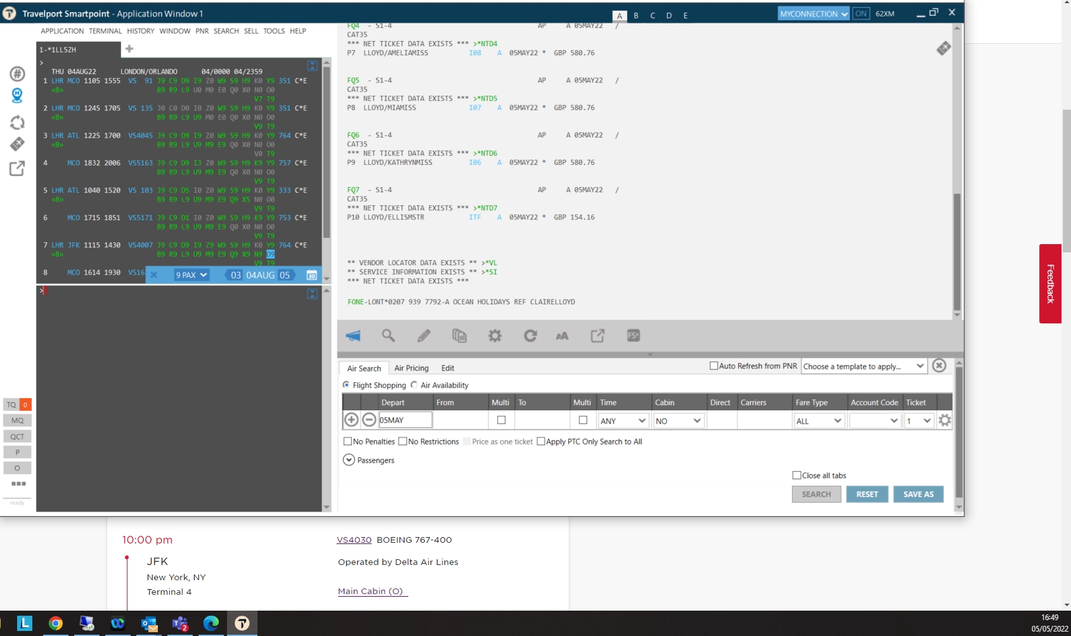Viewport: 1071px width, 636px height.
Task: Enable the No Penalties checkbox
Action: click(347, 441)
